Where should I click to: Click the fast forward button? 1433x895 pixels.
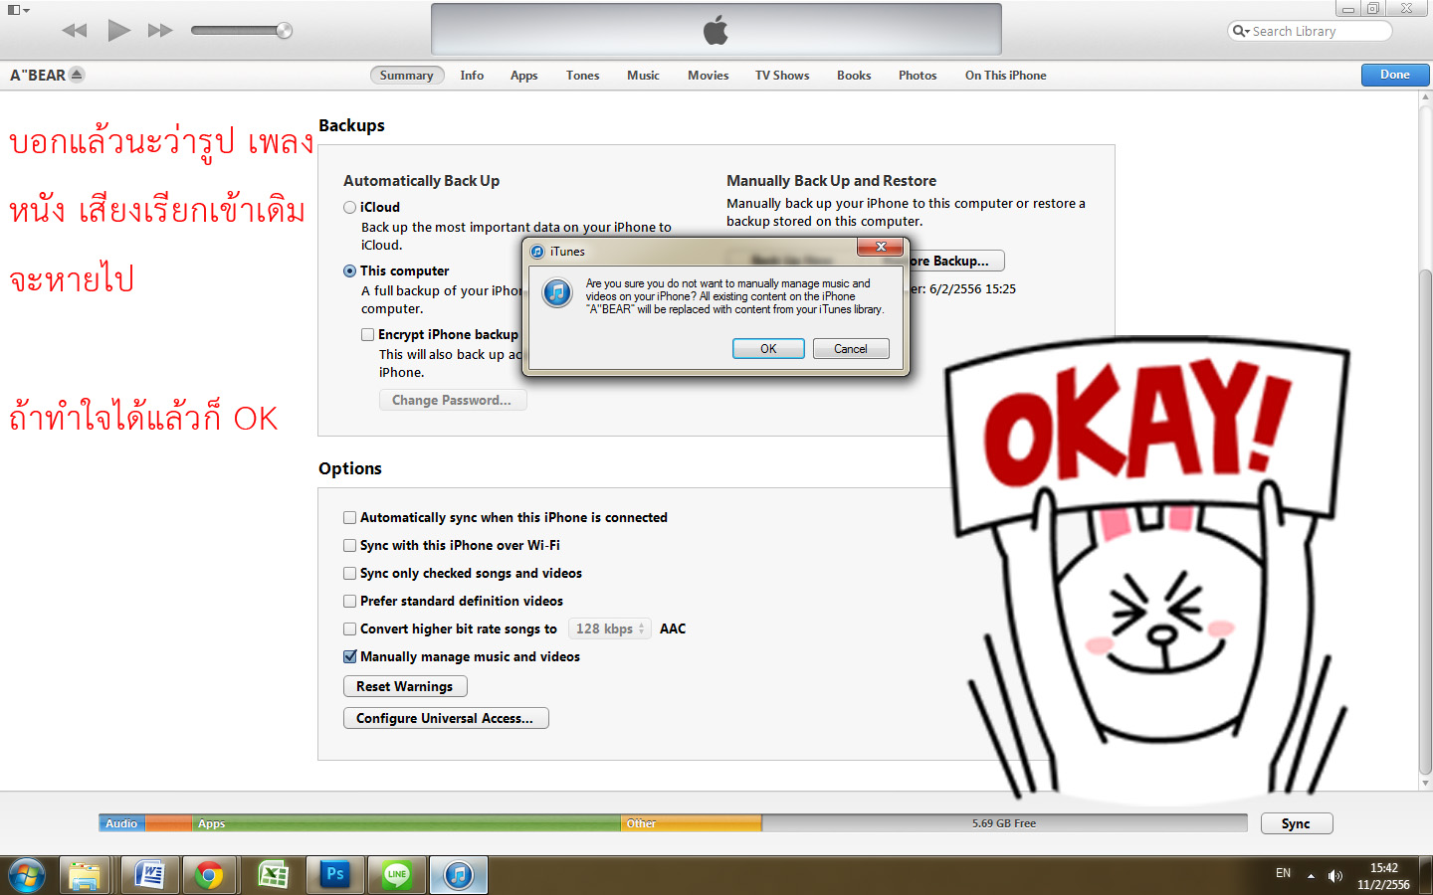(160, 31)
